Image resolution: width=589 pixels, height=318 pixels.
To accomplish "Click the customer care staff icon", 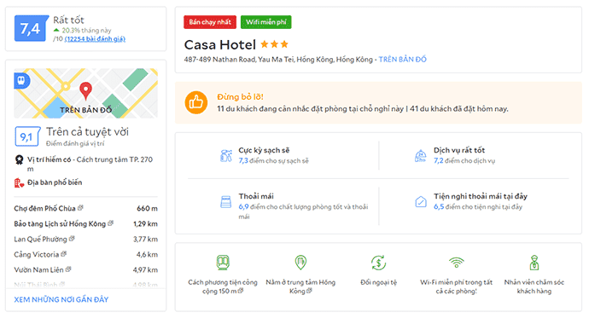I will click(x=534, y=263).
